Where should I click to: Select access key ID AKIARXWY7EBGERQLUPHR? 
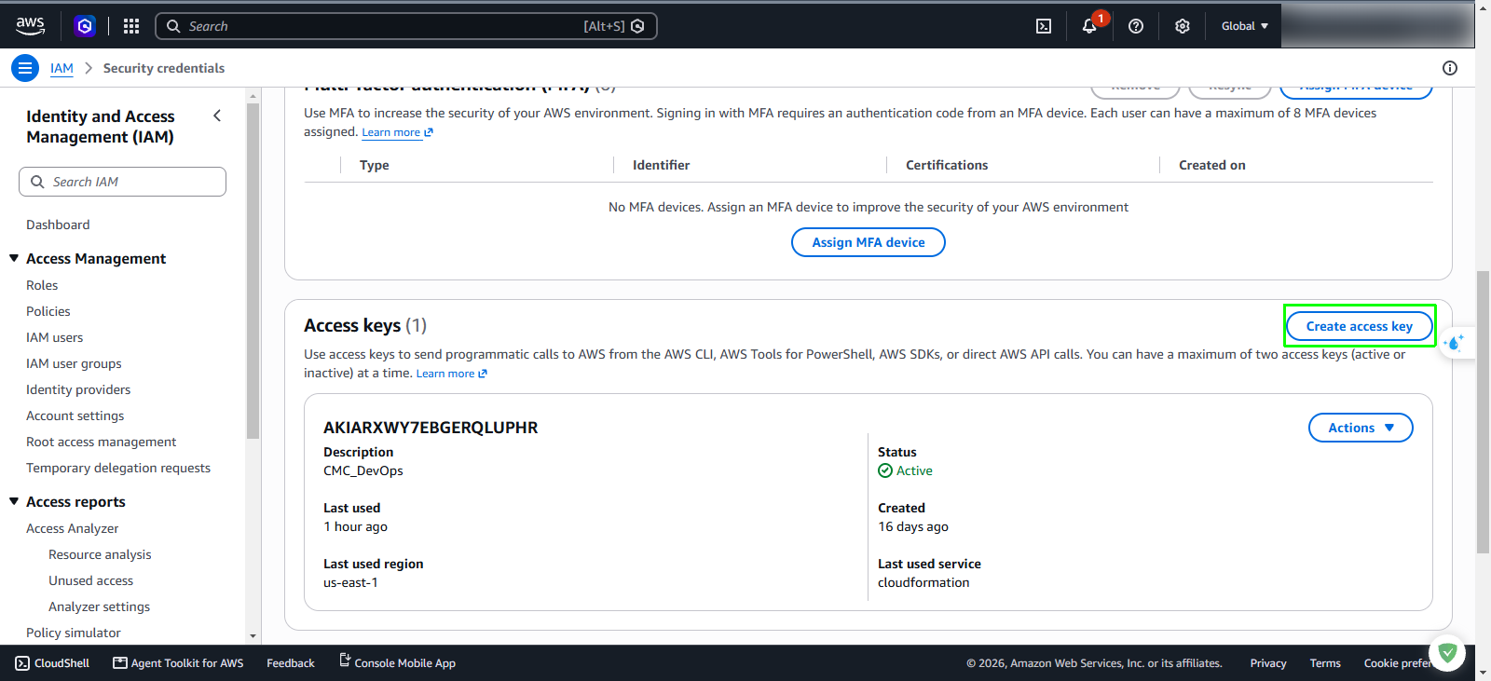[431, 428]
